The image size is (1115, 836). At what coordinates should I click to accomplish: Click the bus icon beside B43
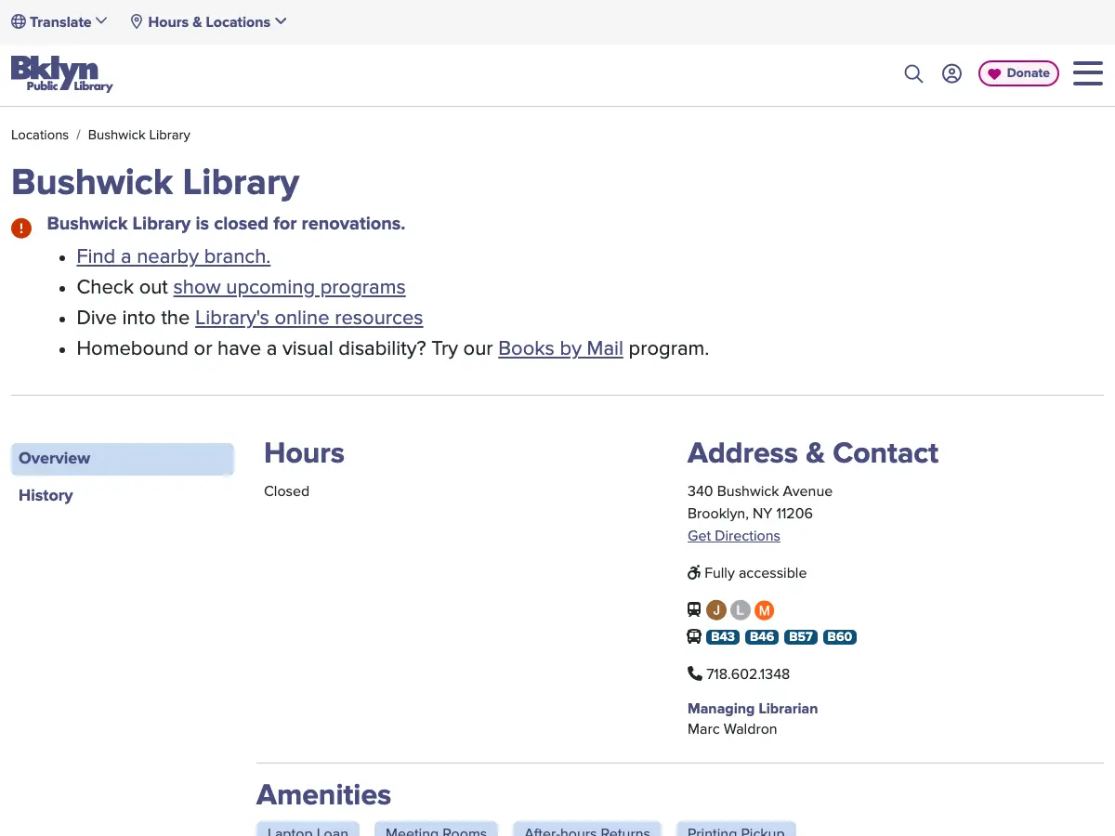coord(694,637)
